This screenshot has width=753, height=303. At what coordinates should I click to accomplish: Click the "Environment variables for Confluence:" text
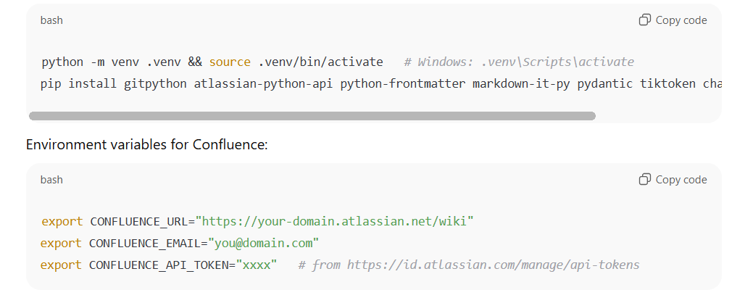(x=147, y=145)
